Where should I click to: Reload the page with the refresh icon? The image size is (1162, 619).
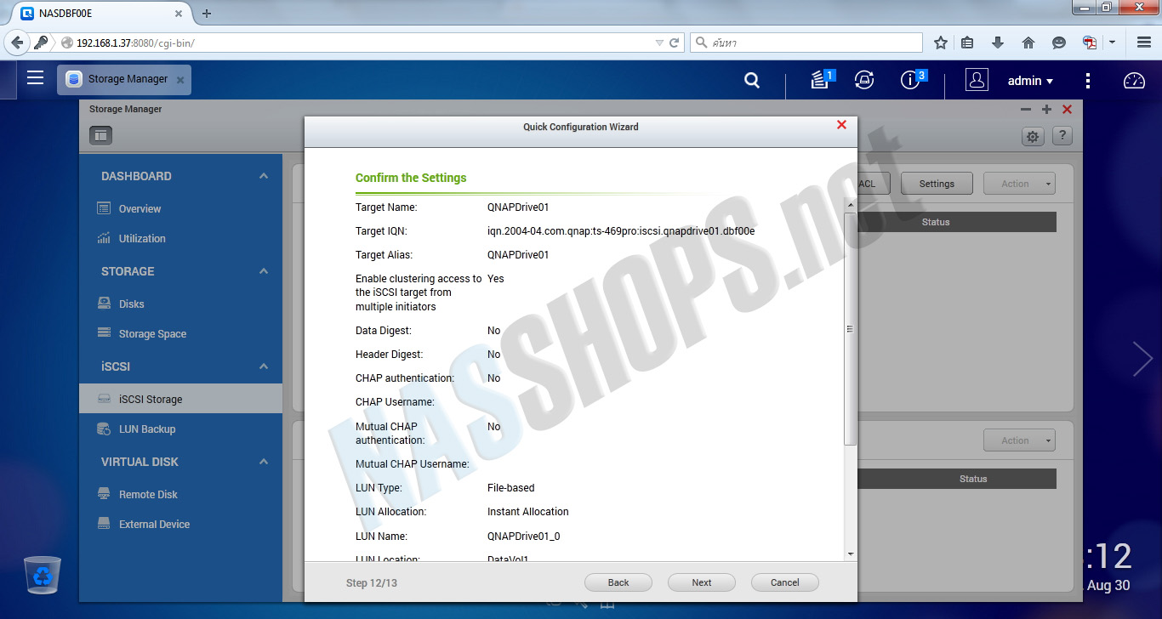[675, 43]
